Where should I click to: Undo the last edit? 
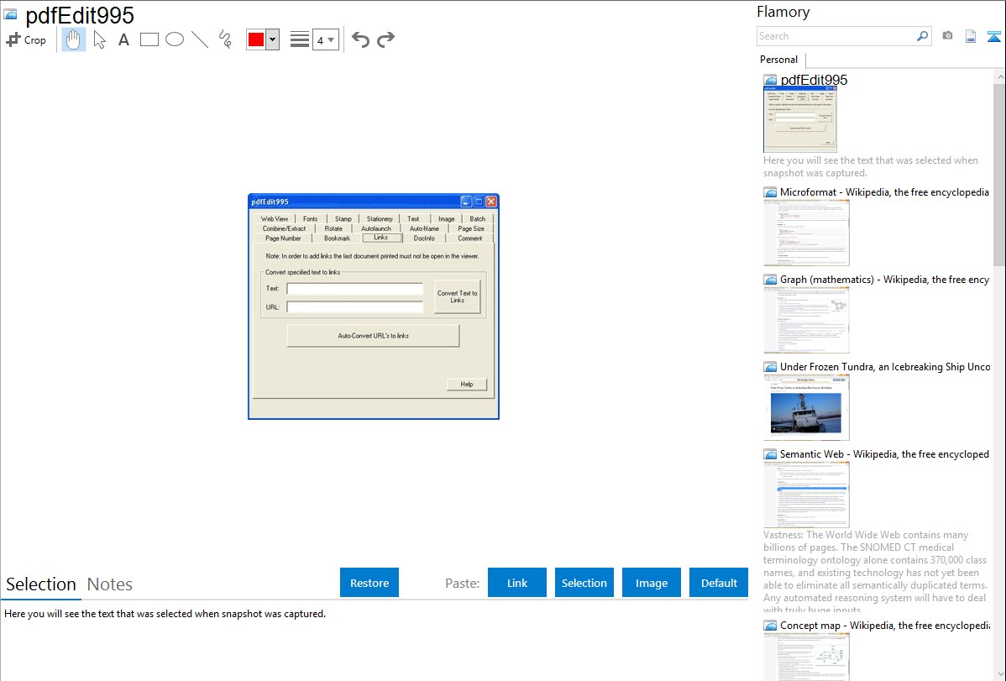360,39
